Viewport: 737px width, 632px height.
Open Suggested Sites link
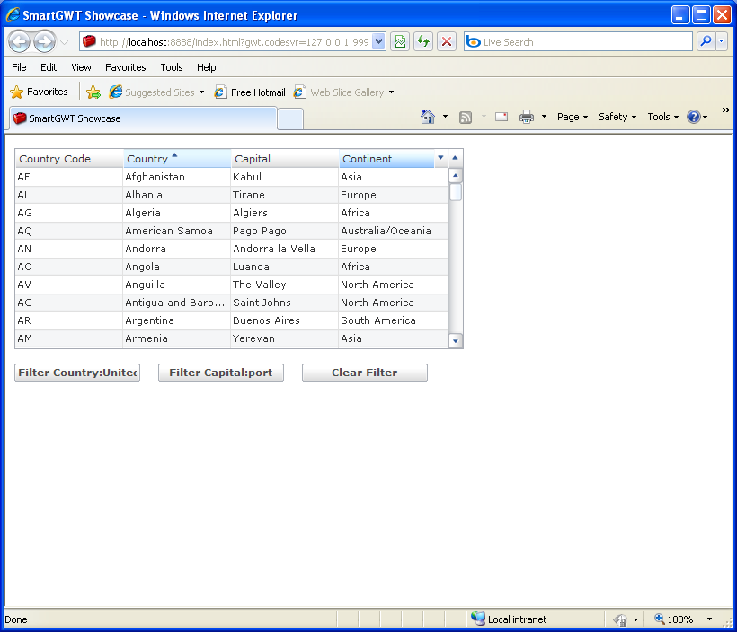(x=156, y=92)
